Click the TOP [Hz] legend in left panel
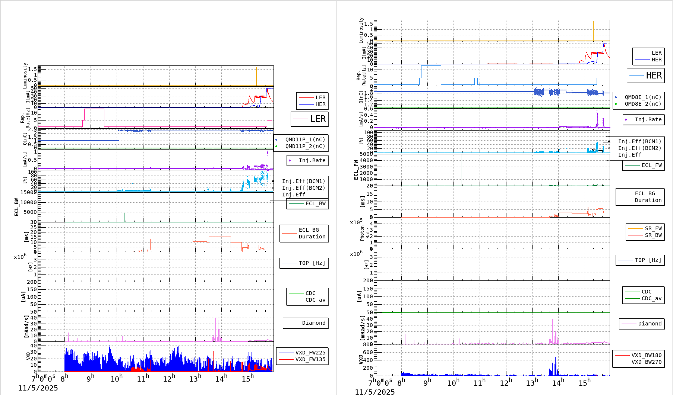Image resolution: width=673 pixels, height=395 pixels. coord(304,263)
